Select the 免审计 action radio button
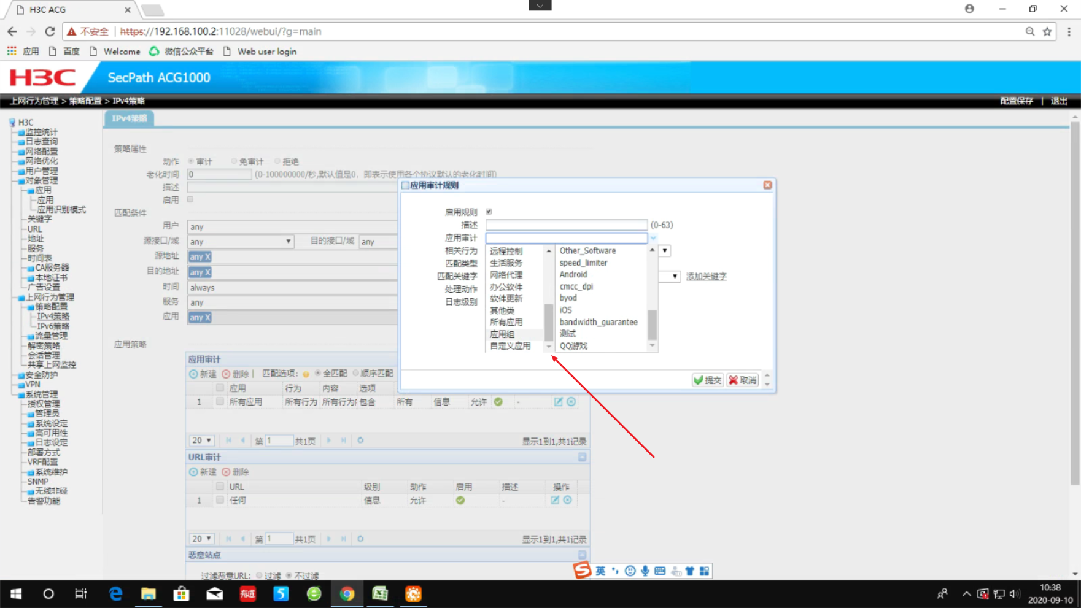This screenshot has height=608, width=1081. pyautogui.click(x=234, y=161)
